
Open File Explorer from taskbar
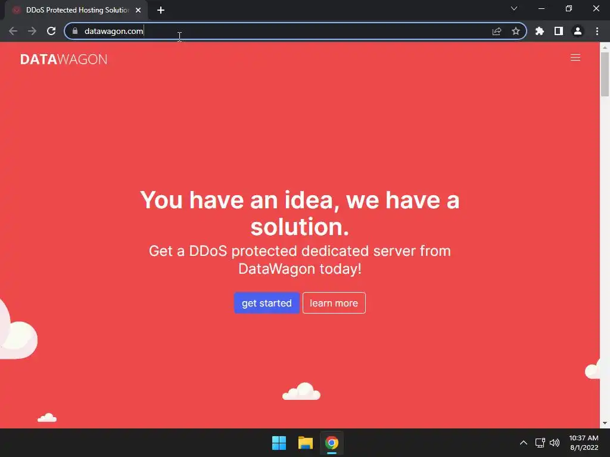(306, 443)
